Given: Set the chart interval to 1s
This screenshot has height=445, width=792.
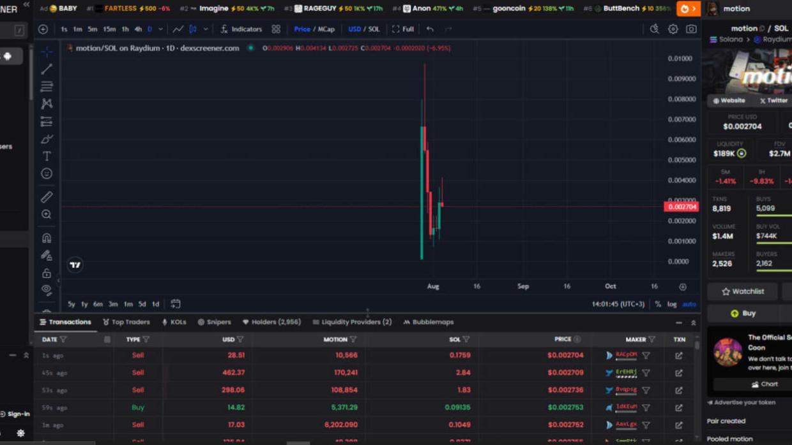Looking at the screenshot, I should pyautogui.click(x=64, y=29).
